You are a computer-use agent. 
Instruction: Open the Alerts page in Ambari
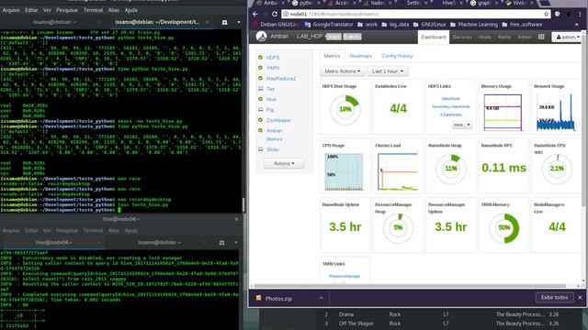[504, 37]
